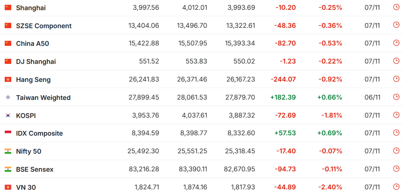The height and width of the screenshot is (194, 403).
Task: Click the Vietnam flag icon
Action: click(8, 187)
